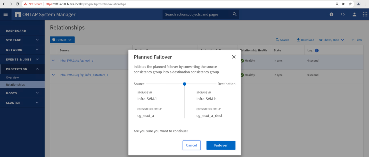The height and width of the screenshot is (157, 369).
Task: Toggle Show / Hide columns option
Action: coord(331,40)
